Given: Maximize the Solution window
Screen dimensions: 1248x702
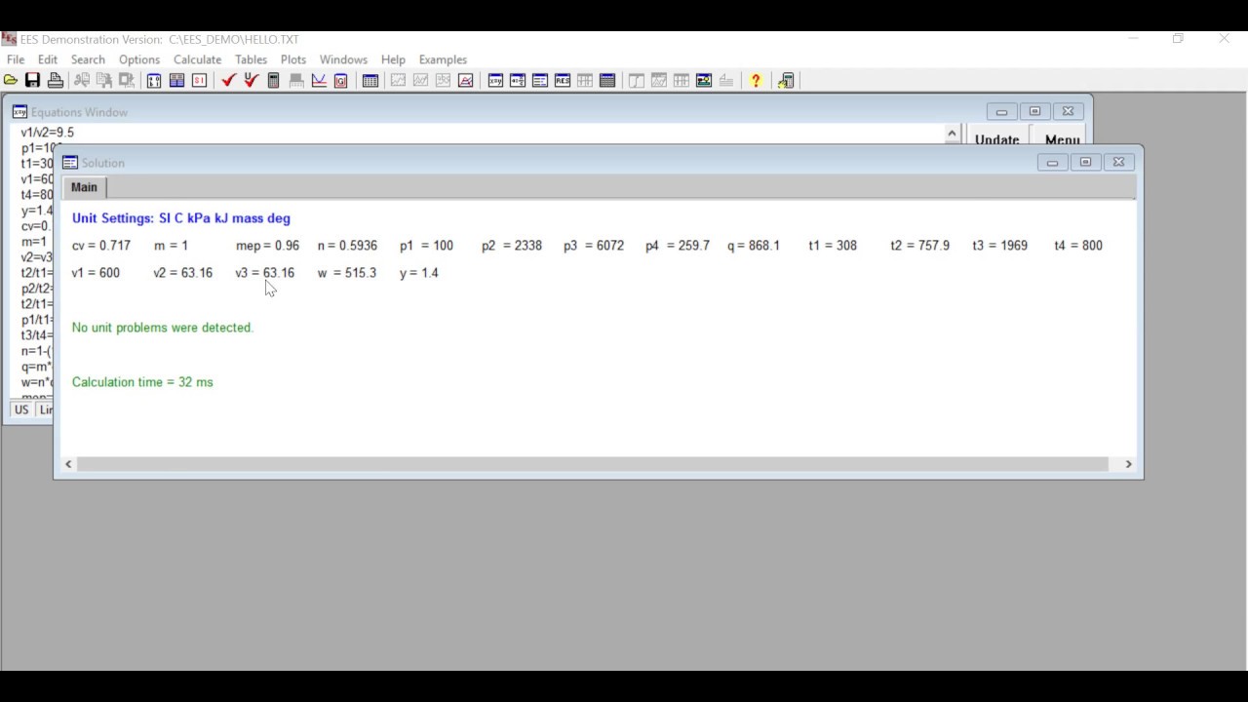Looking at the screenshot, I should click(x=1085, y=162).
